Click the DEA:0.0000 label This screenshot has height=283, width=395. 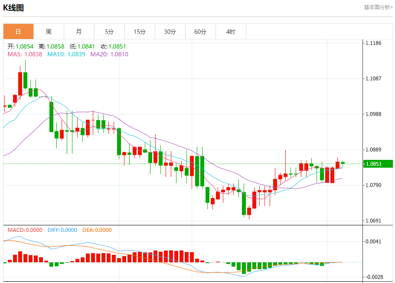97,230
